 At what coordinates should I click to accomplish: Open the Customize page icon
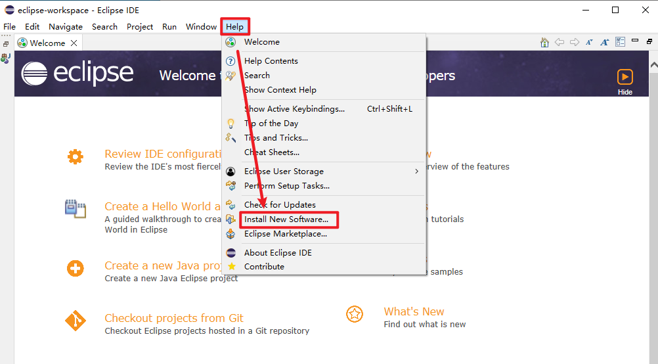pyautogui.click(x=621, y=43)
